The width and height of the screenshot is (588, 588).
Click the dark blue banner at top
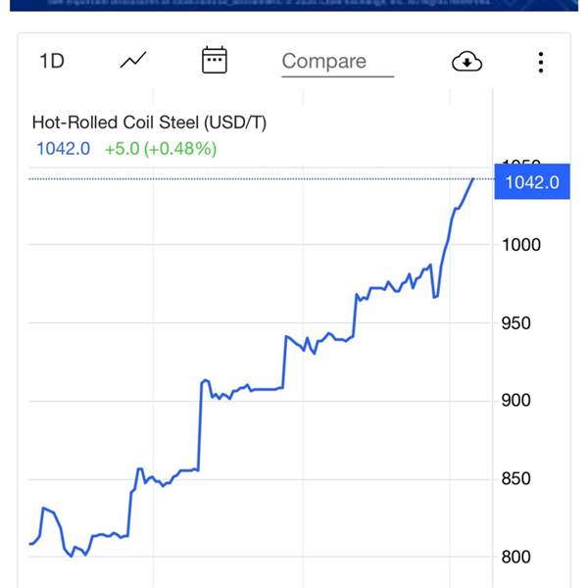point(294,5)
